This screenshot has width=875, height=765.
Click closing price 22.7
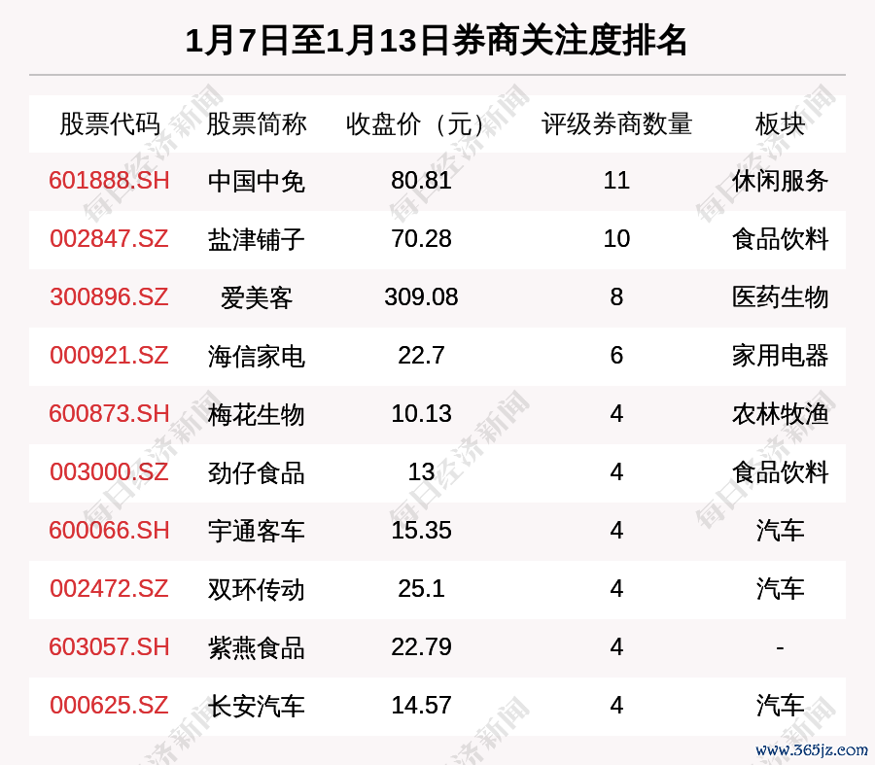pyautogui.click(x=421, y=356)
